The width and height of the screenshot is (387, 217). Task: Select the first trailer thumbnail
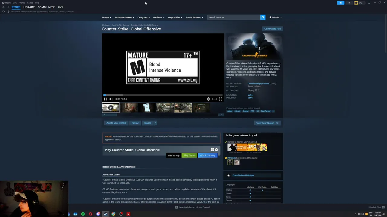pos(111,108)
